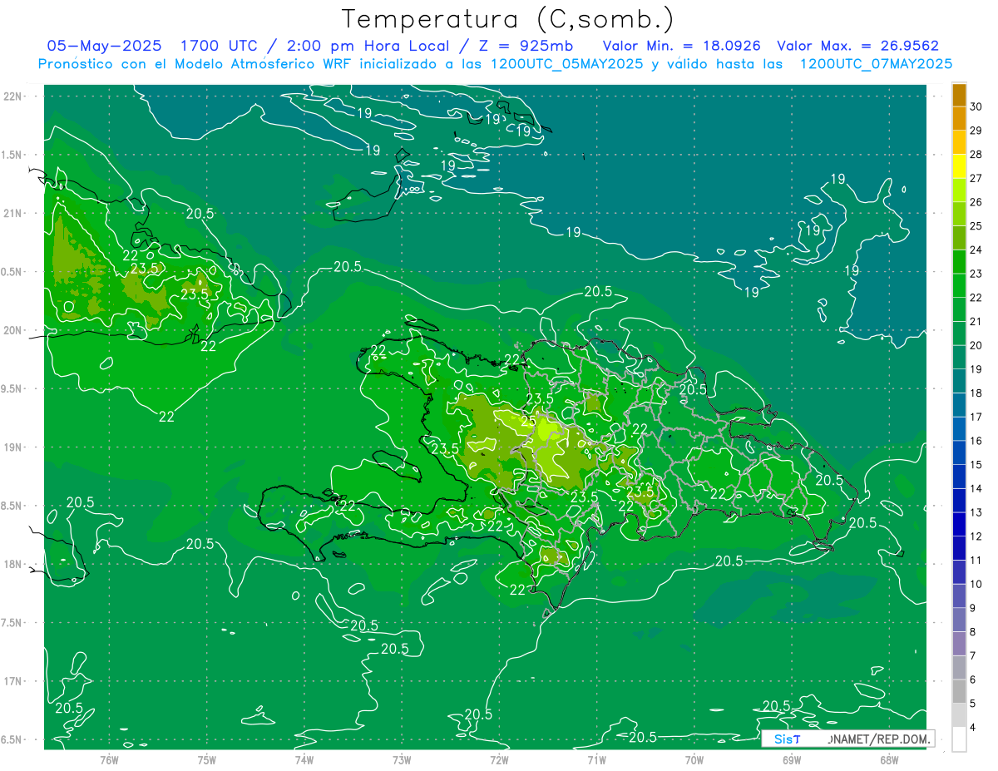Click the '74W' longitude axis label

(x=304, y=759)
